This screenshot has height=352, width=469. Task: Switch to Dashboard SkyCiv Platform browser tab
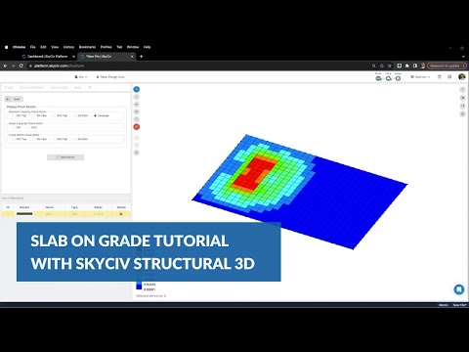click(47, 57)
